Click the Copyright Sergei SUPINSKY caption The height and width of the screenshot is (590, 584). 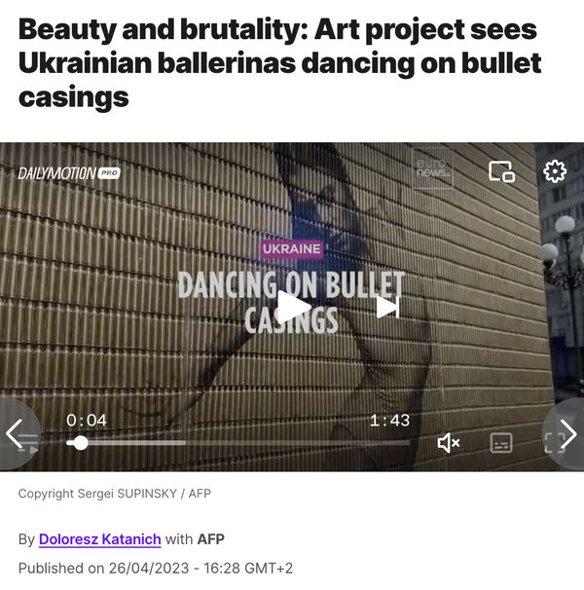coord(115,494)
